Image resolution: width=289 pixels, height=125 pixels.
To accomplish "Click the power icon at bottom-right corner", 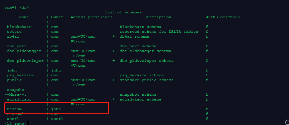I will (x=287, y=122).
